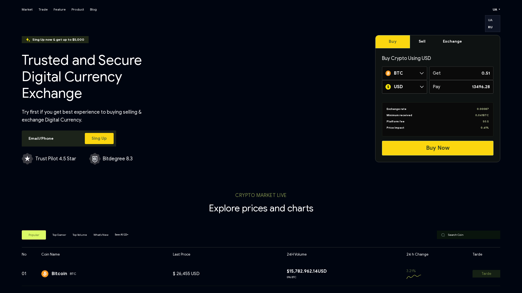The height and width of the screenshot is (293, 522).
Task: Click the Minimum received value 0,041BTC
Action: tap(482, 115)
